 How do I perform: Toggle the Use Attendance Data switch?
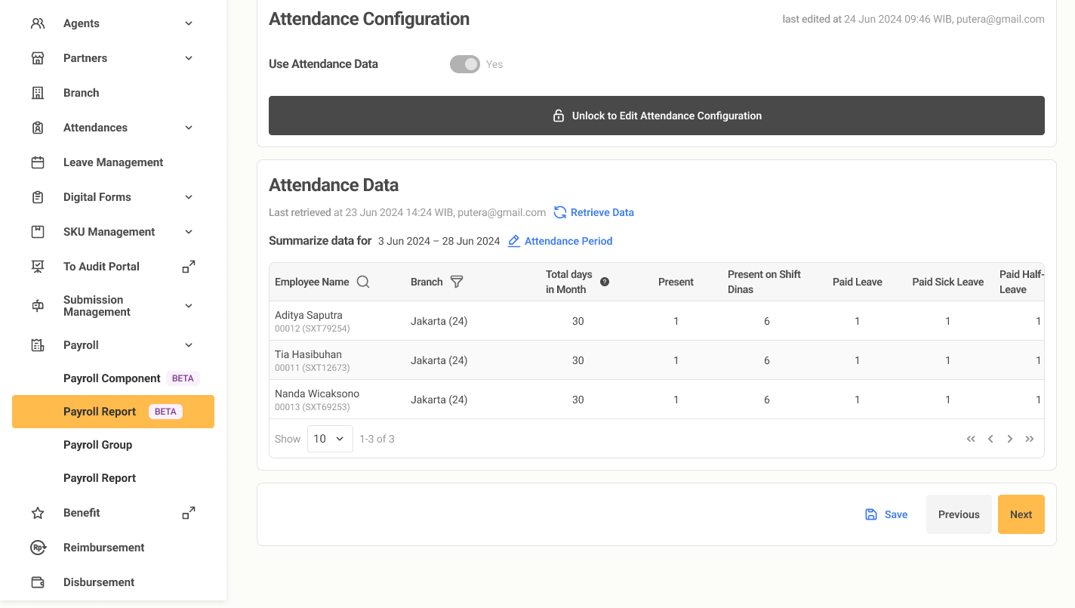click(465, 64)
